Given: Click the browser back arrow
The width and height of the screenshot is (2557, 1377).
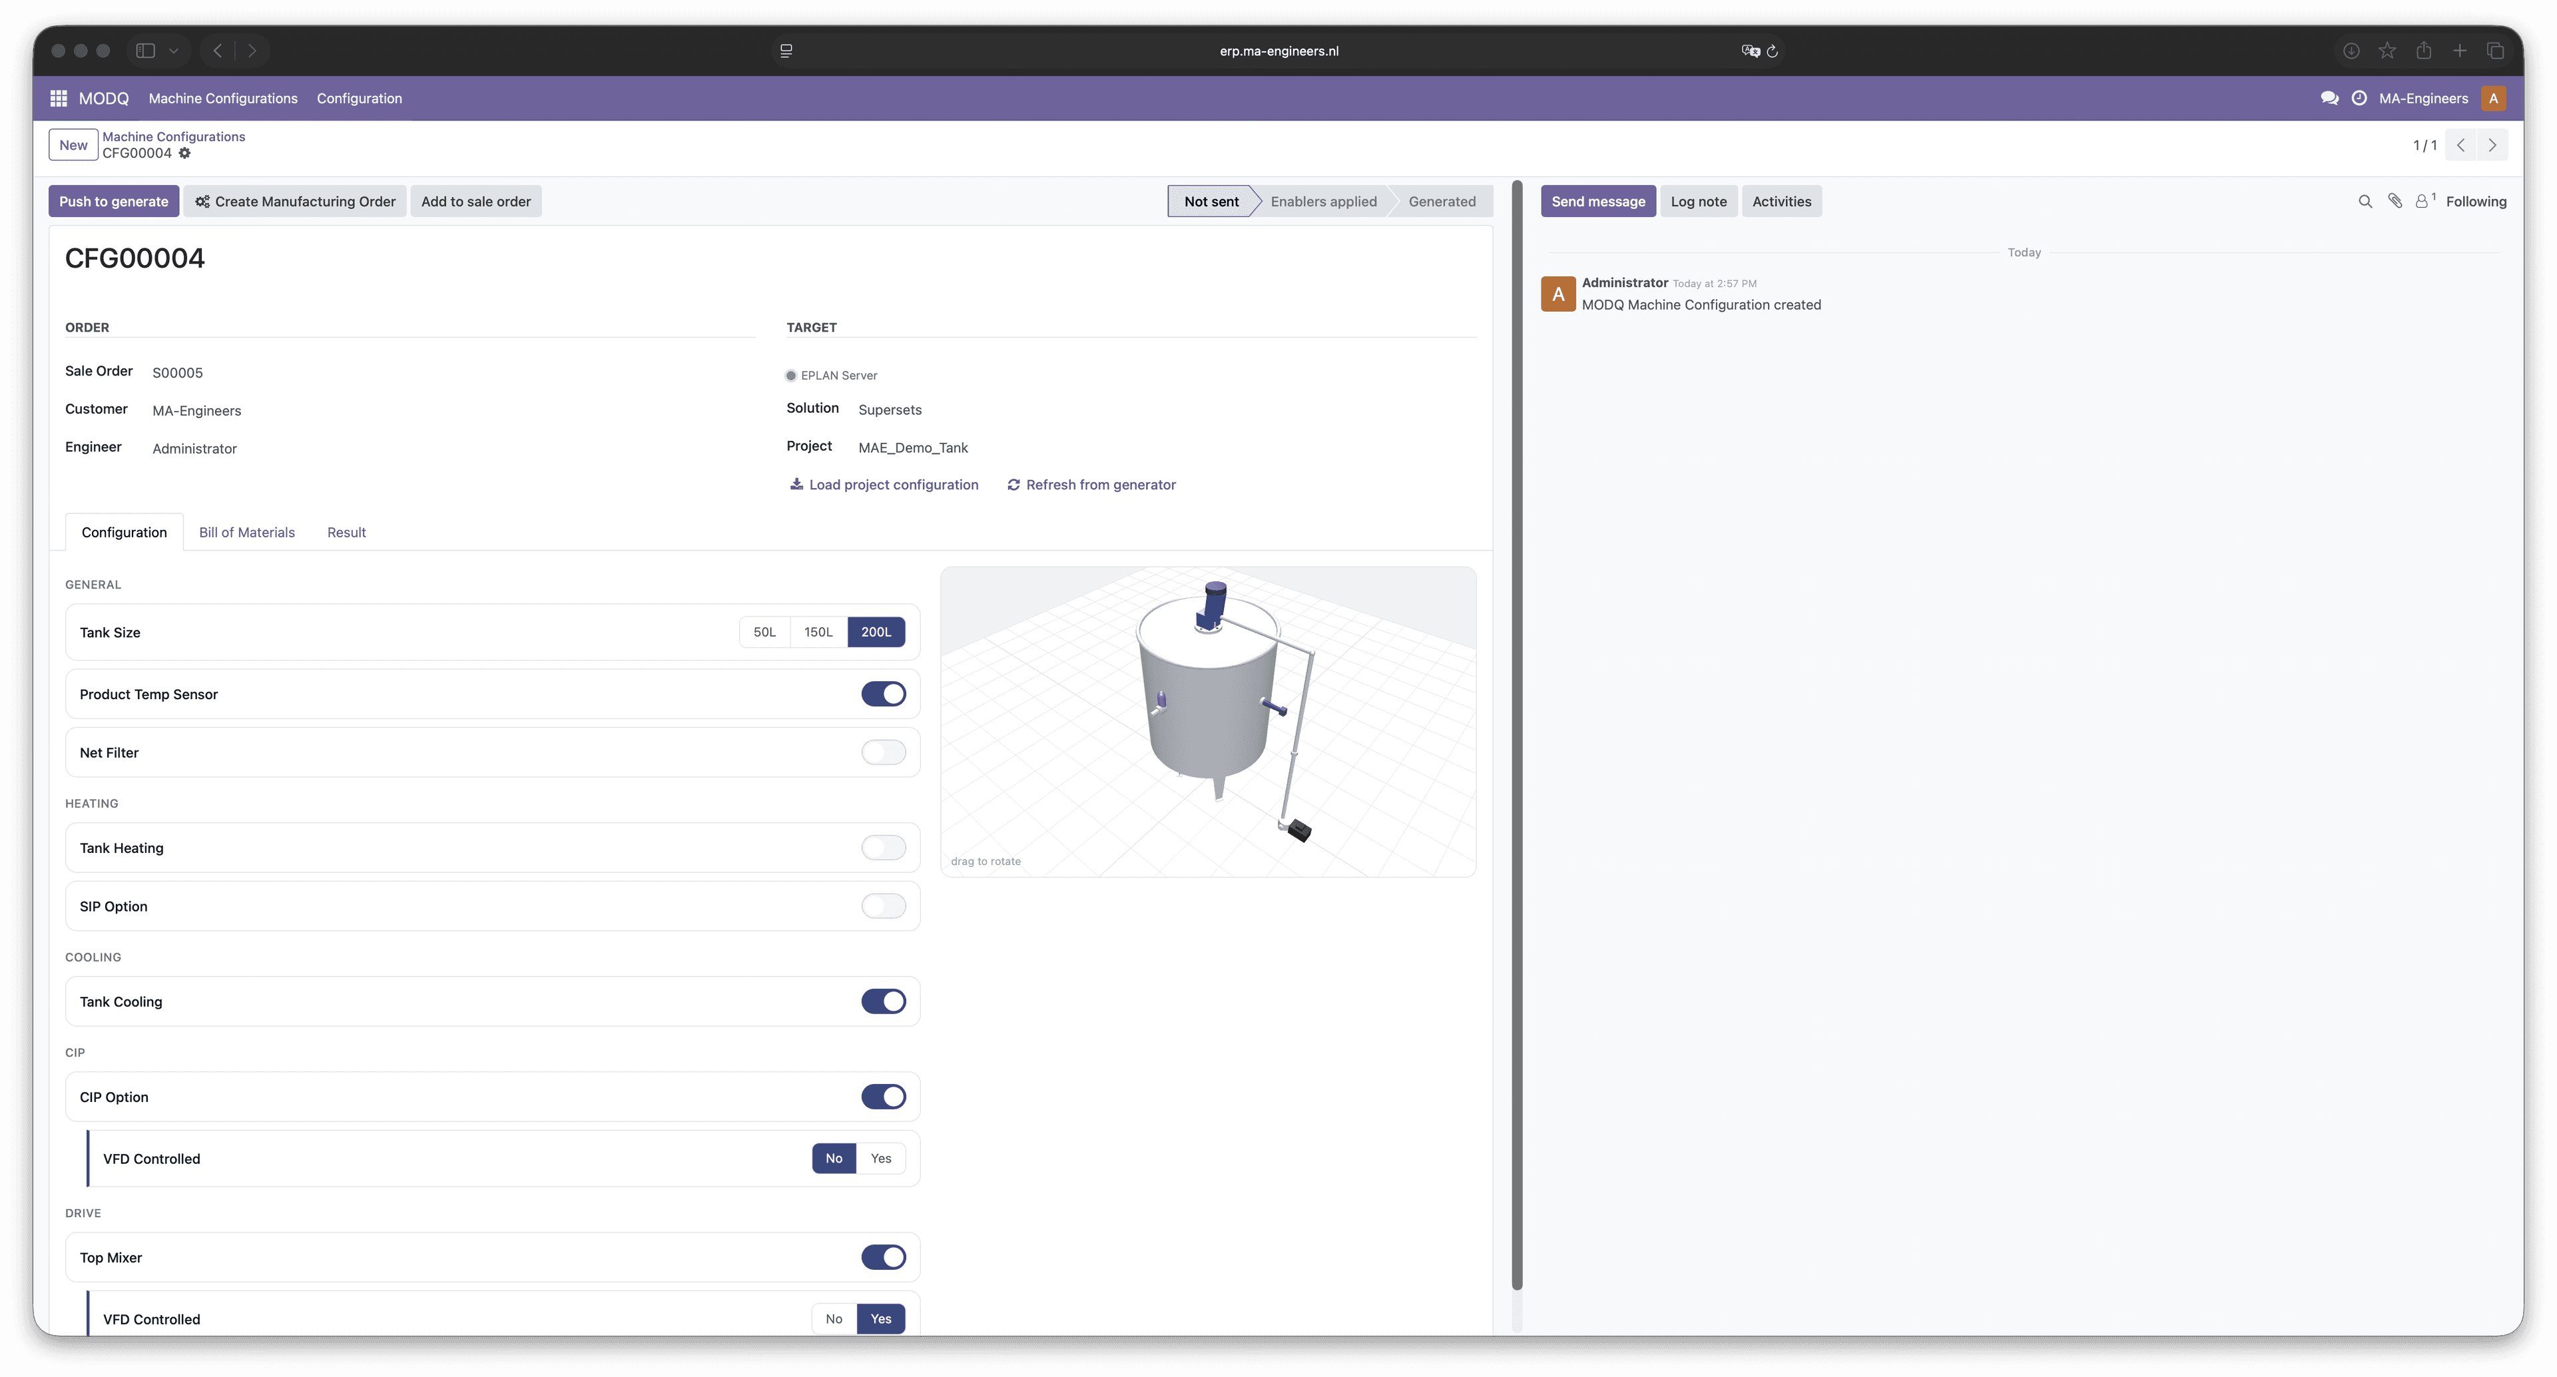Looking at the screenshot, I should point(217,51).
